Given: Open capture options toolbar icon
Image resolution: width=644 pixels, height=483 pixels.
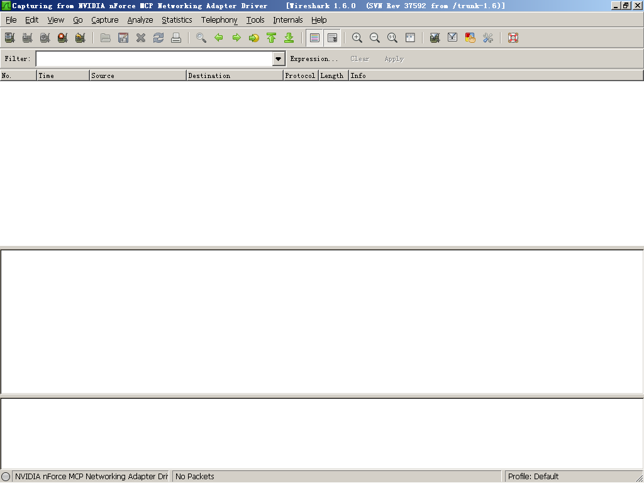Looking at the screenshot, I should (28, 38).
